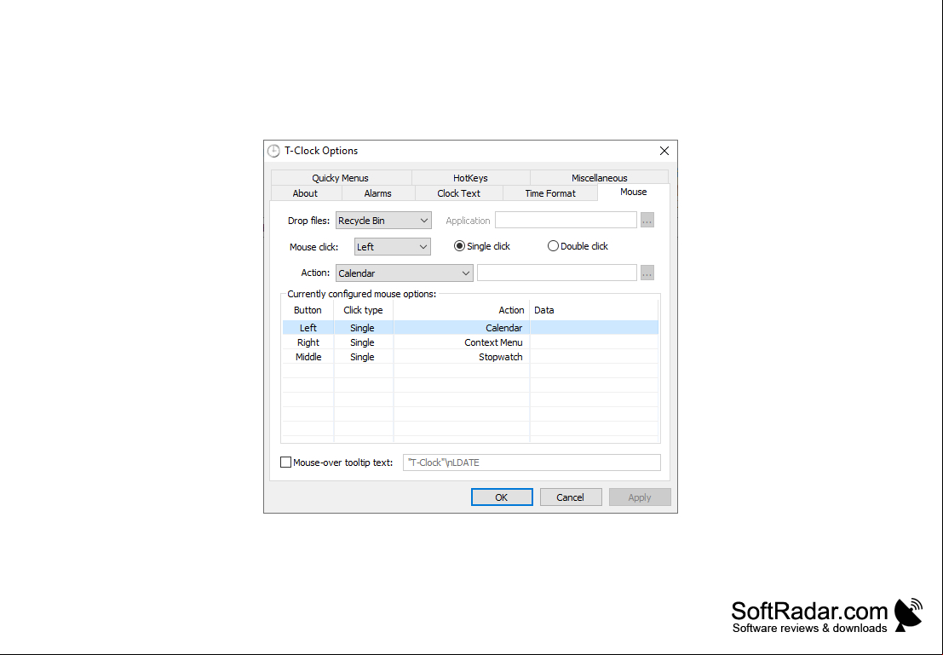The width and height of the screenshot is (943, 655).
Task: Select the Middle button row
Action: click(470, 357)
